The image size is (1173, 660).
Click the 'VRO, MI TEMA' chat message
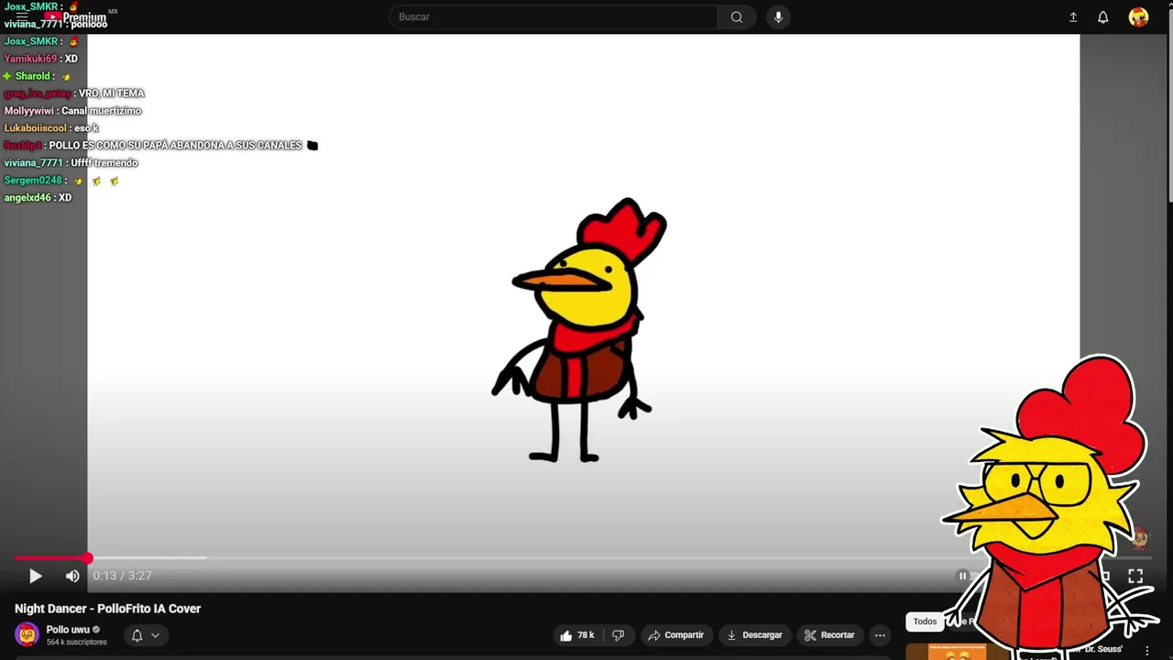(x=111, y=93)
